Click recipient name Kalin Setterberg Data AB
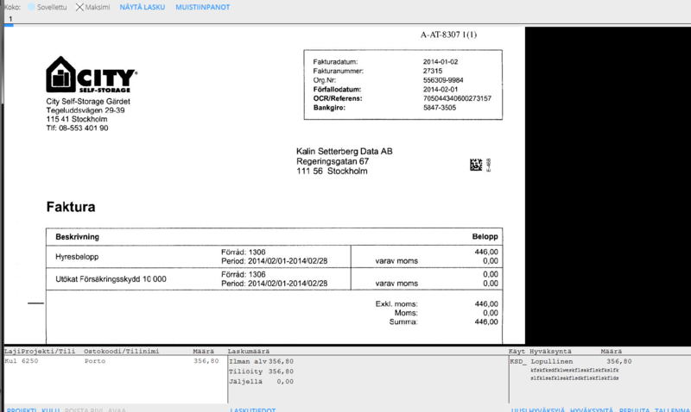Image resolution: width=691 pixels, height=412 pixels. click(x=344, y=151)
